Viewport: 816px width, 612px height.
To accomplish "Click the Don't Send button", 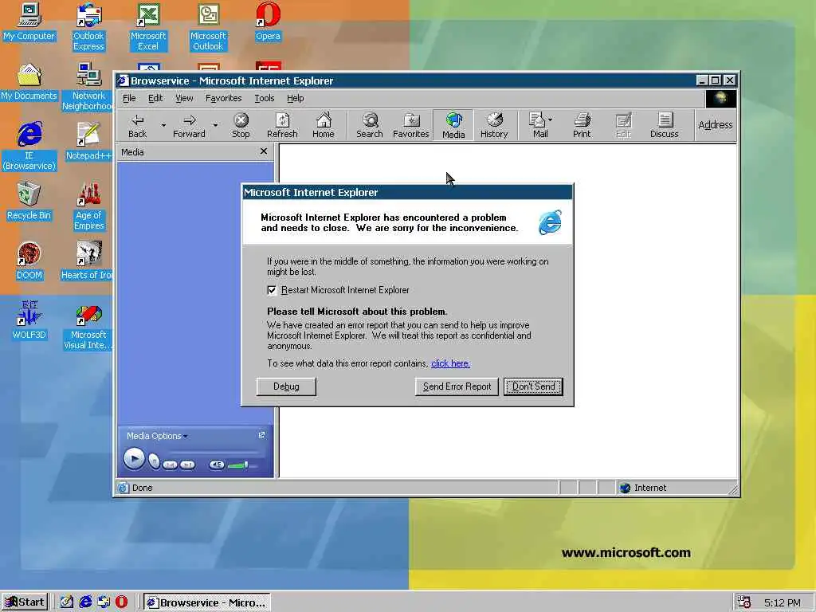I will coord(533,386).
